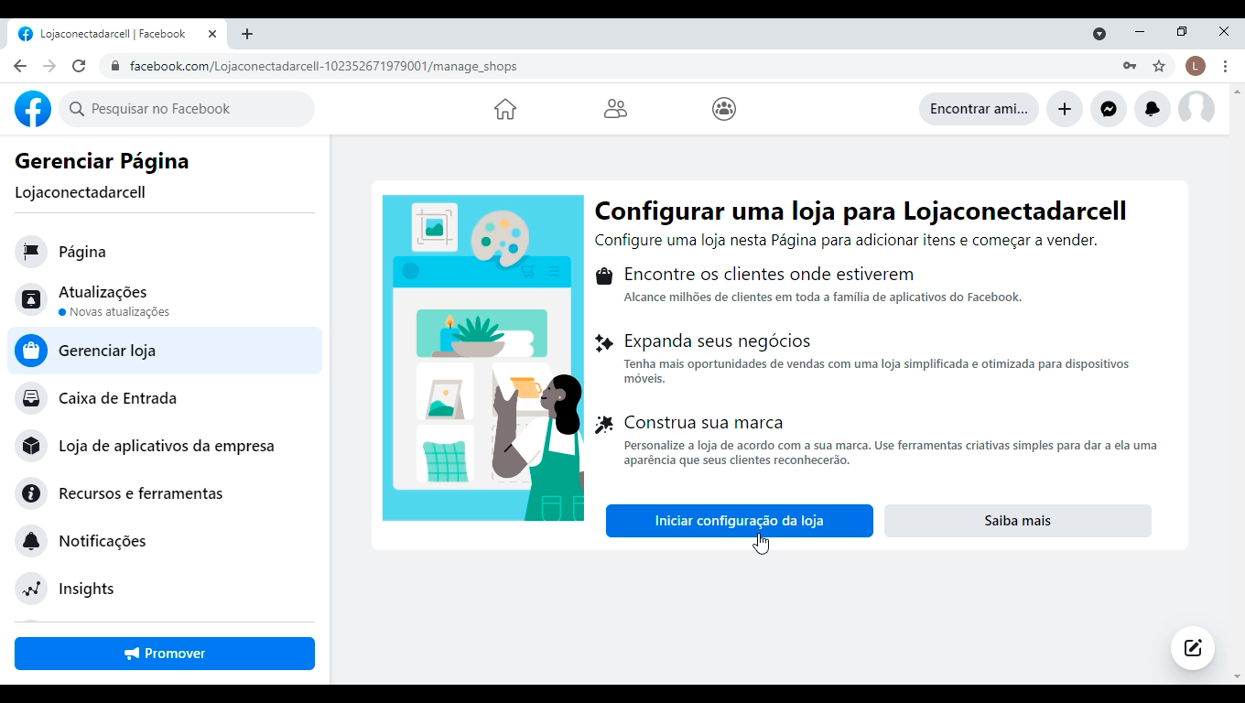View site info padlock icon

click(115, 66)
